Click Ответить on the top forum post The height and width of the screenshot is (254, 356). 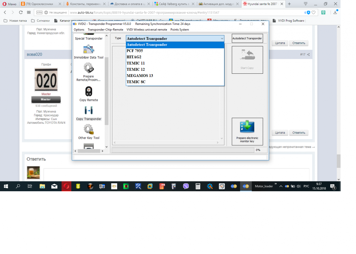tap(299, 43)
